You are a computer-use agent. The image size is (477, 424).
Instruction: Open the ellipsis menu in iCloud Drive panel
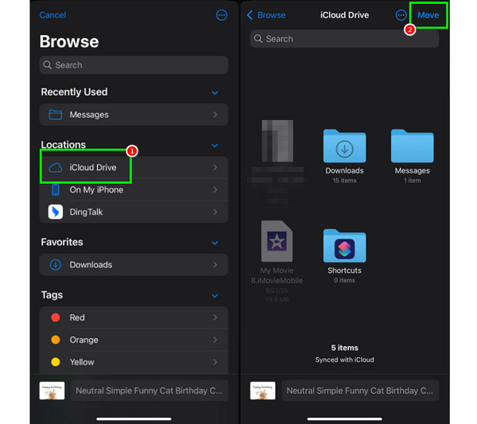401,15
